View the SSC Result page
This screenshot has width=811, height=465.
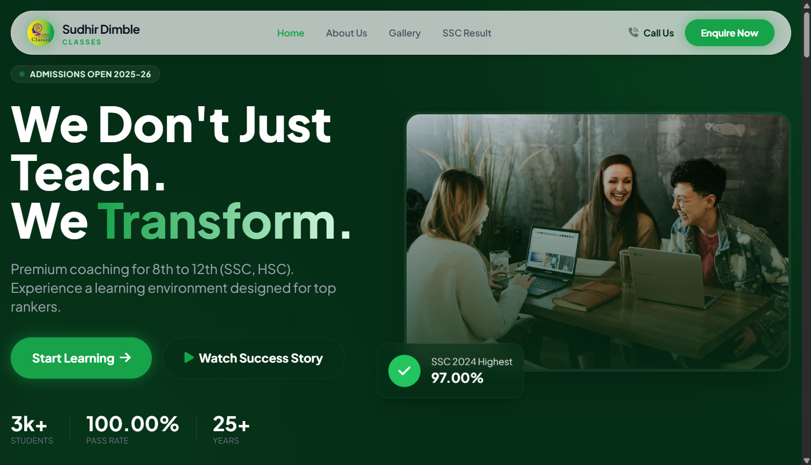point(467,33)
